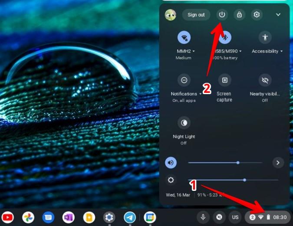Image resolution: width=293 pixels, height=226 pixels.
Task: Open YouTube from the shelf
Action: point(7,217)
